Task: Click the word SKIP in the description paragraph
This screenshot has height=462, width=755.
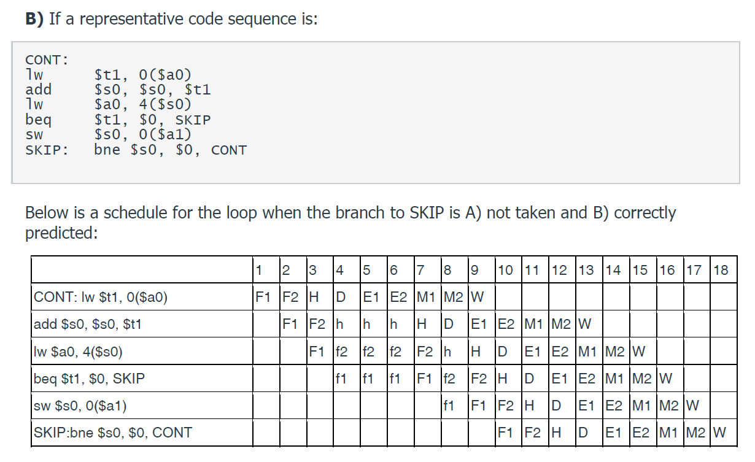Action: pyautogui.click(x=430, y=213)
